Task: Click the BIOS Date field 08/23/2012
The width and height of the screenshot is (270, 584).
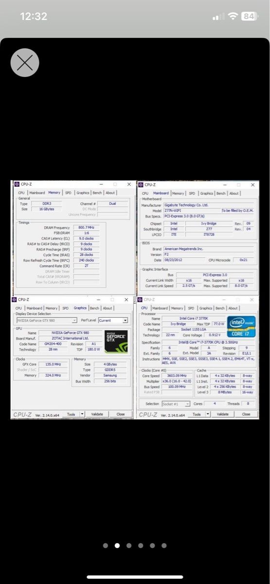Action: [x=185, y=260]
